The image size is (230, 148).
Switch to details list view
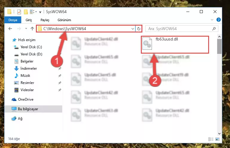click(x=211, y=139)
